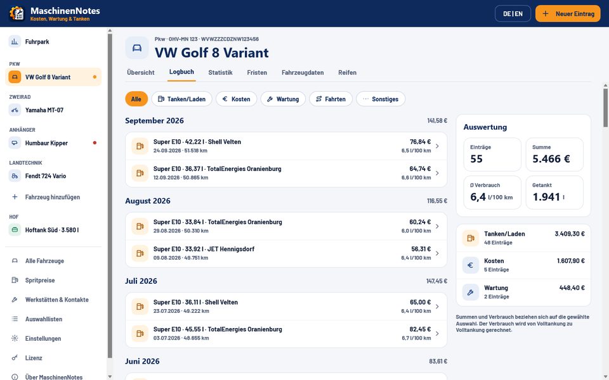Click the Lizenz key icon
The height and width of the screenshot is (380, 609).
(x=15, y=358)
